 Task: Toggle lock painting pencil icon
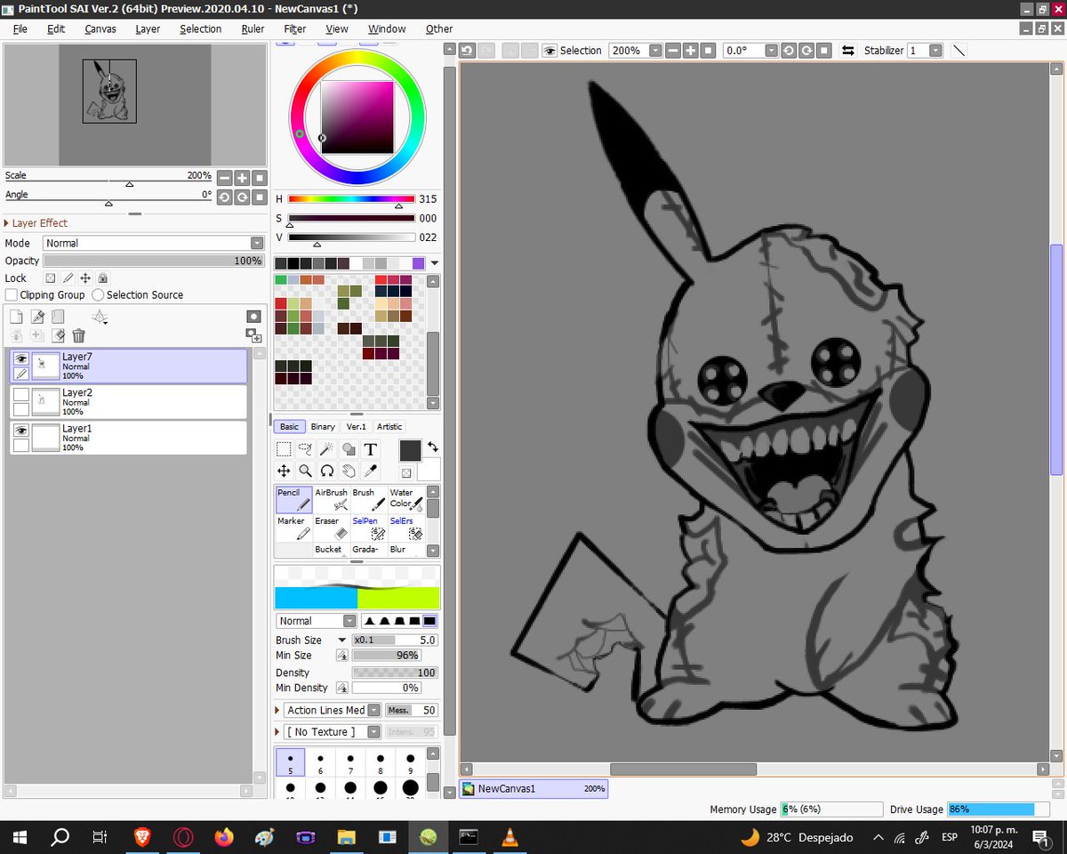(68, 278)
